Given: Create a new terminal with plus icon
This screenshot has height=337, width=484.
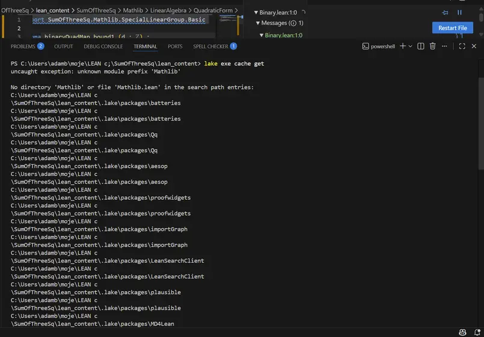Looking at the screenshot, I should [403, 46].
